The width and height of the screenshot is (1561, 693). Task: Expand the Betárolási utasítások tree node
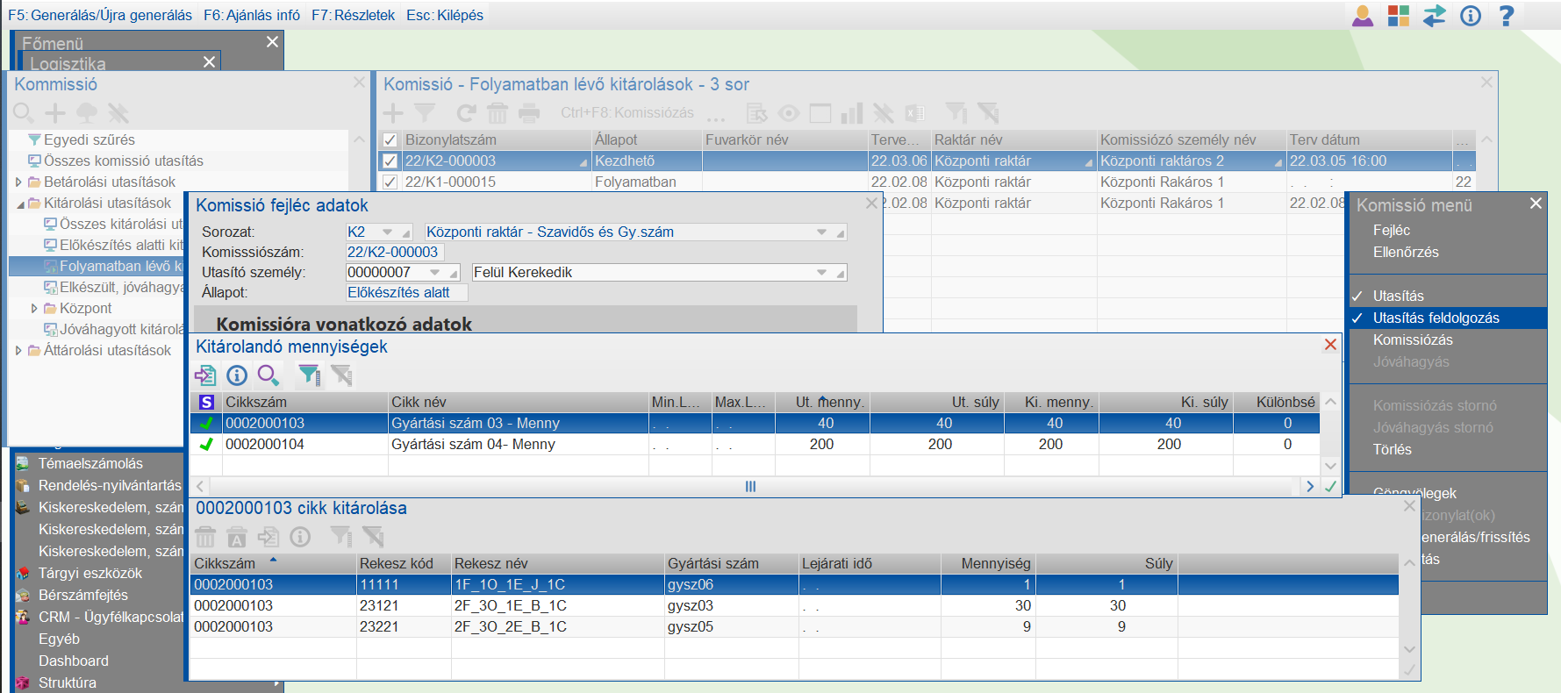tap(18, 182)
